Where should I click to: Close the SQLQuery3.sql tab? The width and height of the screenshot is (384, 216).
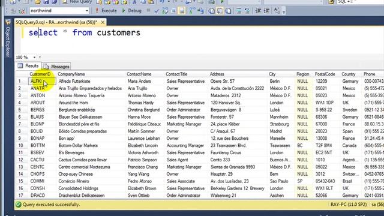pyautogui.click(x=103, y=22)
